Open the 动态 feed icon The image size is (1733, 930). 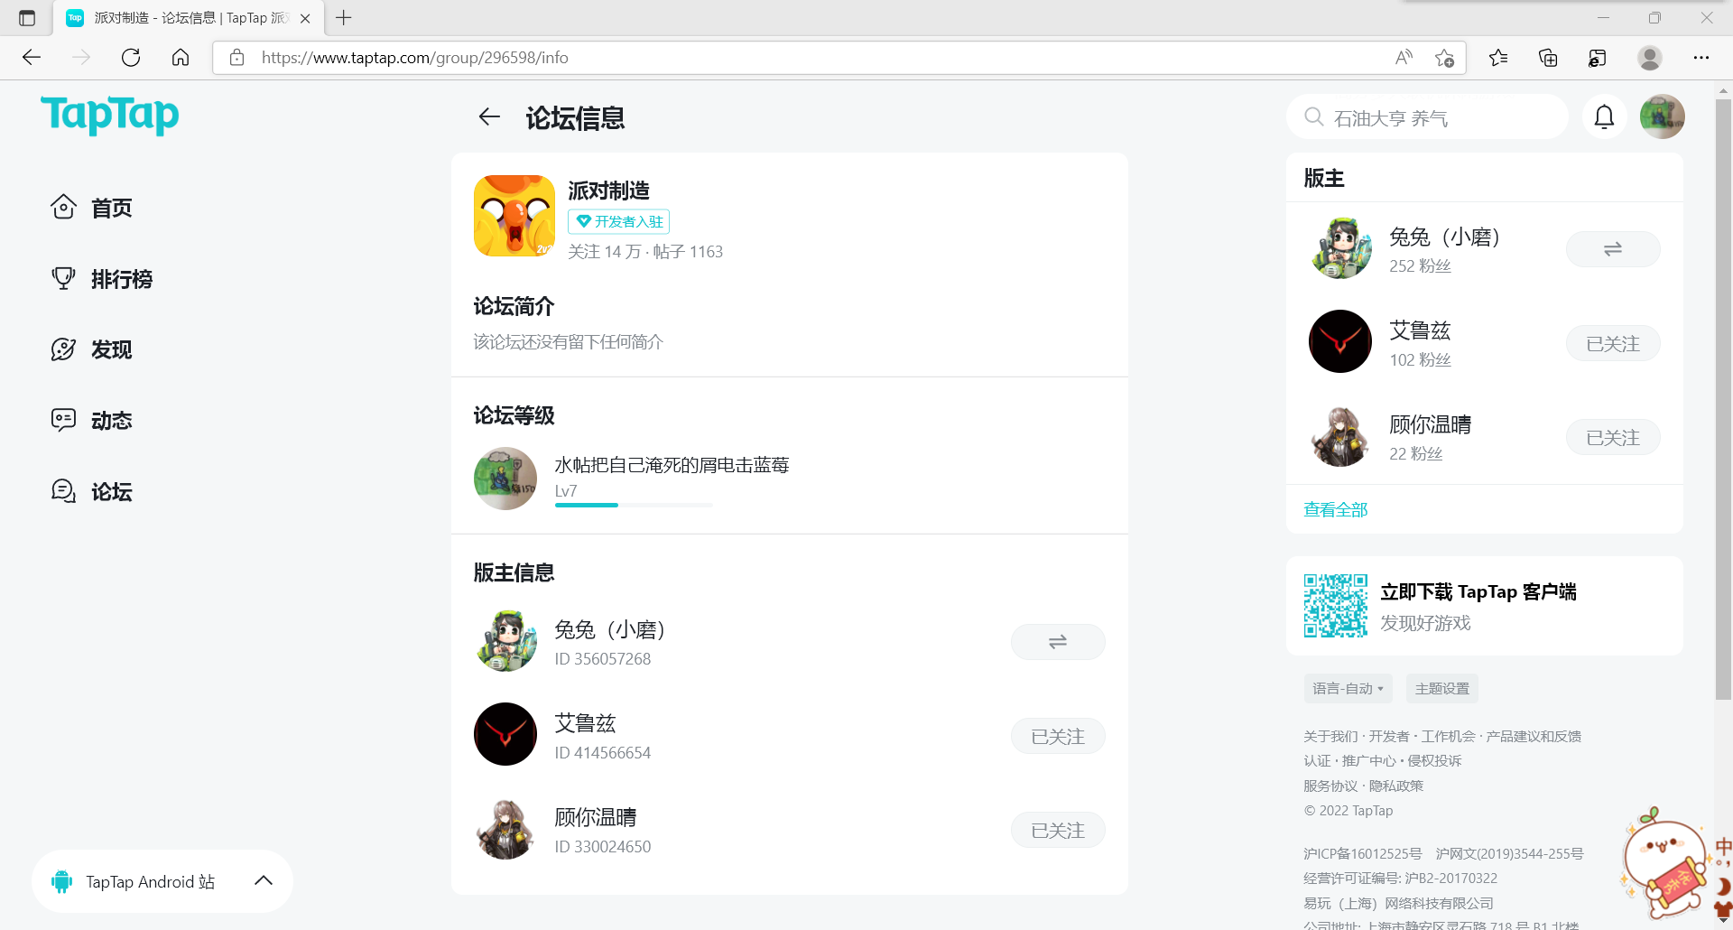click(63, 420)
